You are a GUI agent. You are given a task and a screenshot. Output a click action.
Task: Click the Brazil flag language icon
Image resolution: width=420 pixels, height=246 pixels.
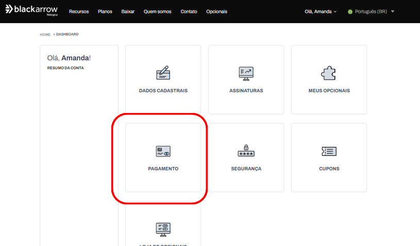tap(350, 11)
